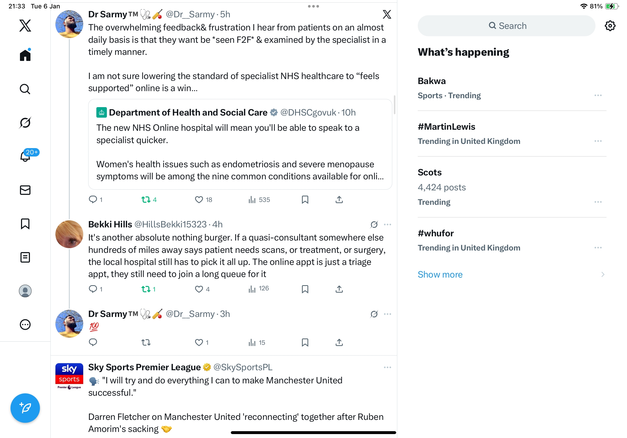The height and width of the screenshot is (438, 627).
Task: Click the compose new post button
Action: click(25, 408)
